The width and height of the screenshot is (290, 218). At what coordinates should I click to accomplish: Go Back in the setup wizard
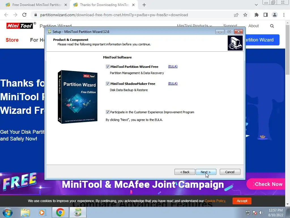pyautogui.click(x=185, y=172)
